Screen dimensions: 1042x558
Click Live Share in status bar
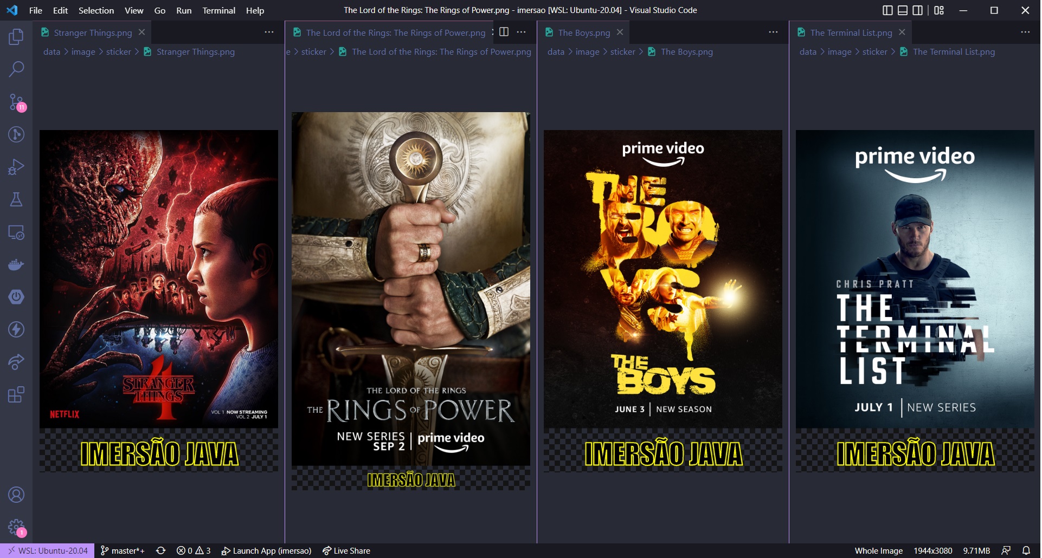click(x=346, y=550)
